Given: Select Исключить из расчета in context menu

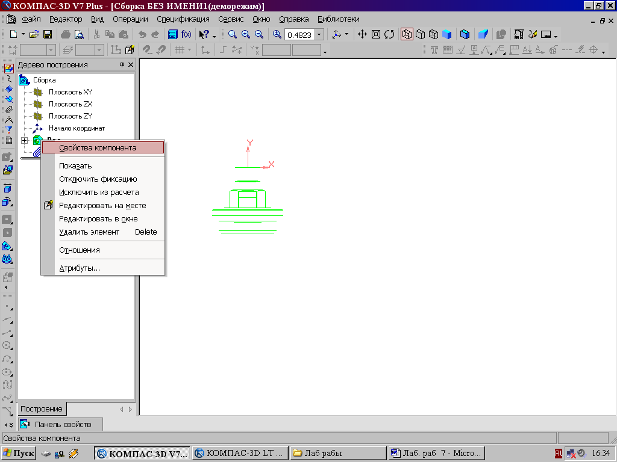Looking at the screenshot, I should point(102,192).
